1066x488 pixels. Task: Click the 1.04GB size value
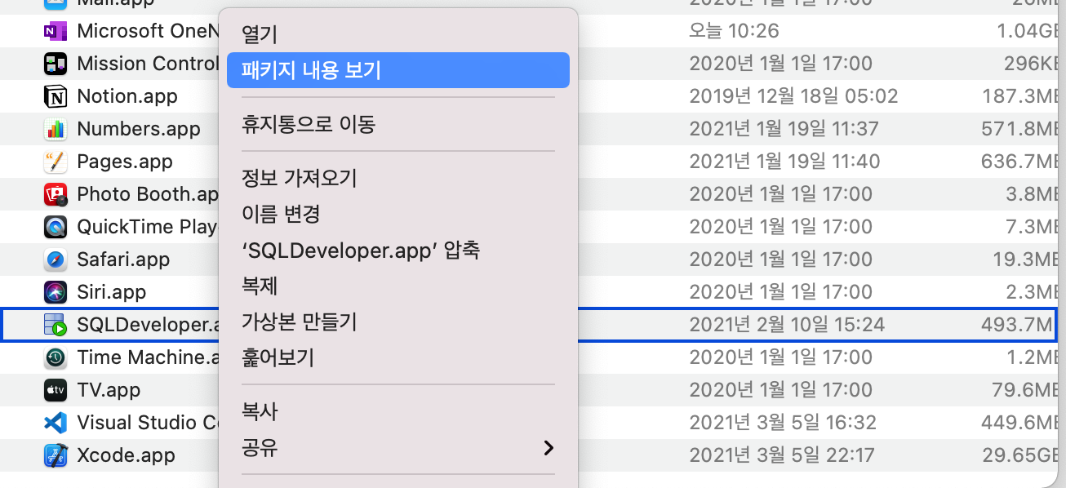coord(1026,31)
